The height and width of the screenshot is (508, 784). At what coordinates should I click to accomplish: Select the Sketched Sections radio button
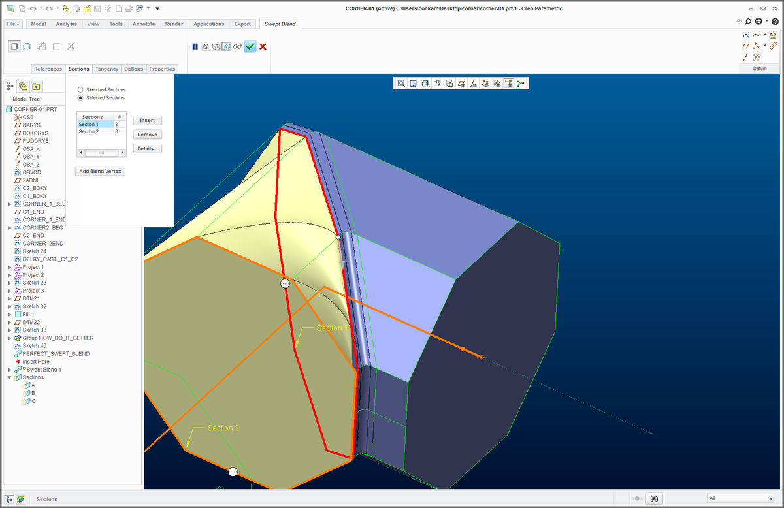point(80,89)
